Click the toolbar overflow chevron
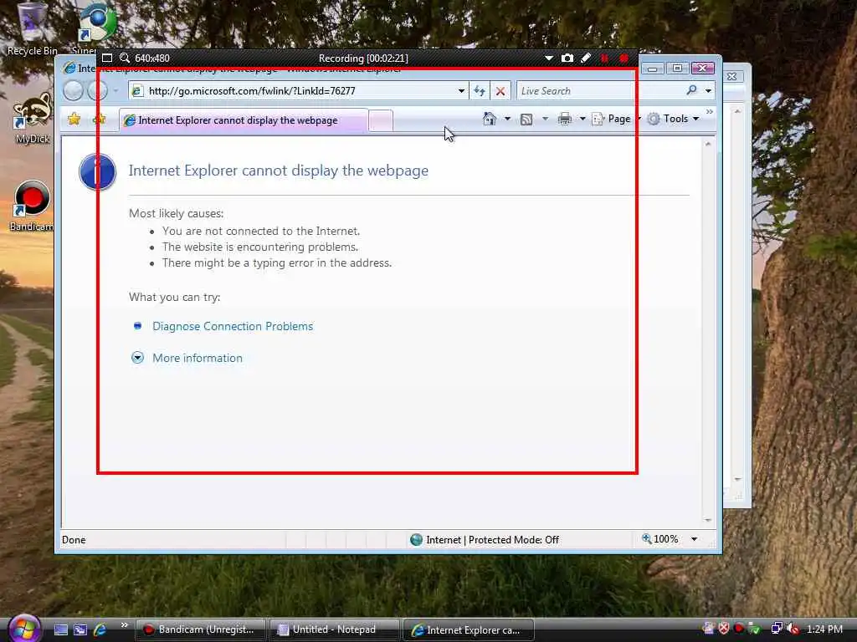This screenshot has width=857, height=642. pos(710,112)
